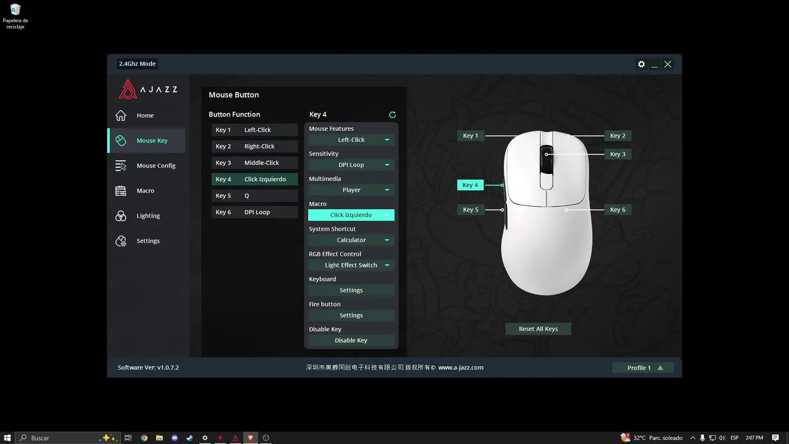Click Keyboard Settings button

(x=351, y=290)
